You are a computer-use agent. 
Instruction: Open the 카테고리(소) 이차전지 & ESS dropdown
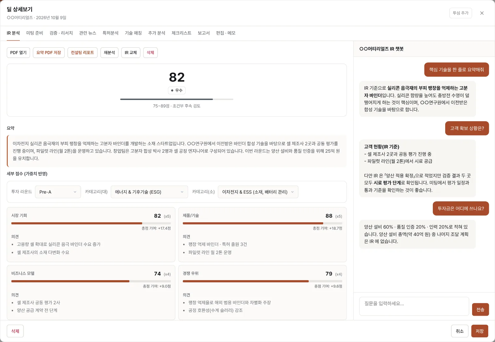(x=258, y=192)
